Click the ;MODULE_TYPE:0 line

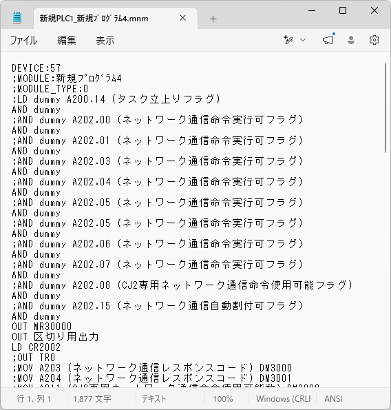tap(50, 89)
